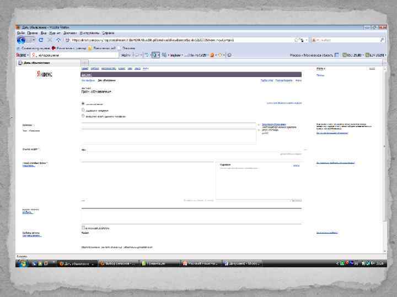
Task: Click the Firefox Back navigation button
Action: [22, 40]
